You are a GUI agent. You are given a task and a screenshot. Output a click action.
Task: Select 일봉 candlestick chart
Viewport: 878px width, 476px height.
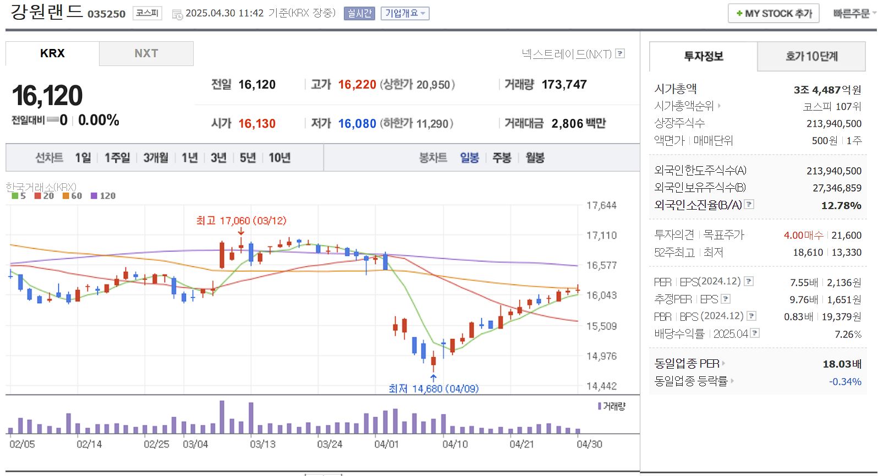(x=469, y=158)
